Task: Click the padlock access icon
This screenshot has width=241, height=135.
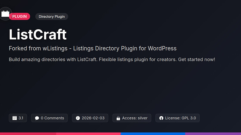Action: point(118,118)
